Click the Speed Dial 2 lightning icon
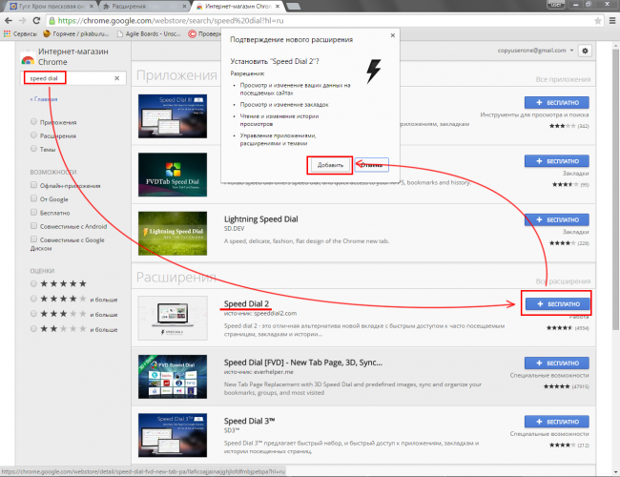Screen dimensions: 620x477 click(x=373, y=72)
